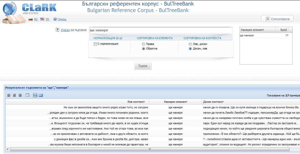This screenshot has width=300, height=154.
Task: Click the search expression input field
Action: (161, 30)
